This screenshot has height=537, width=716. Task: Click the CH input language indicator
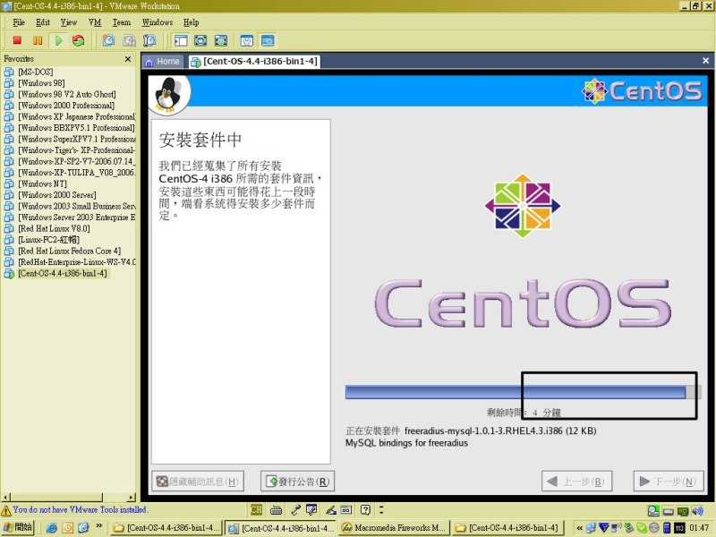(x=256, y=509)
